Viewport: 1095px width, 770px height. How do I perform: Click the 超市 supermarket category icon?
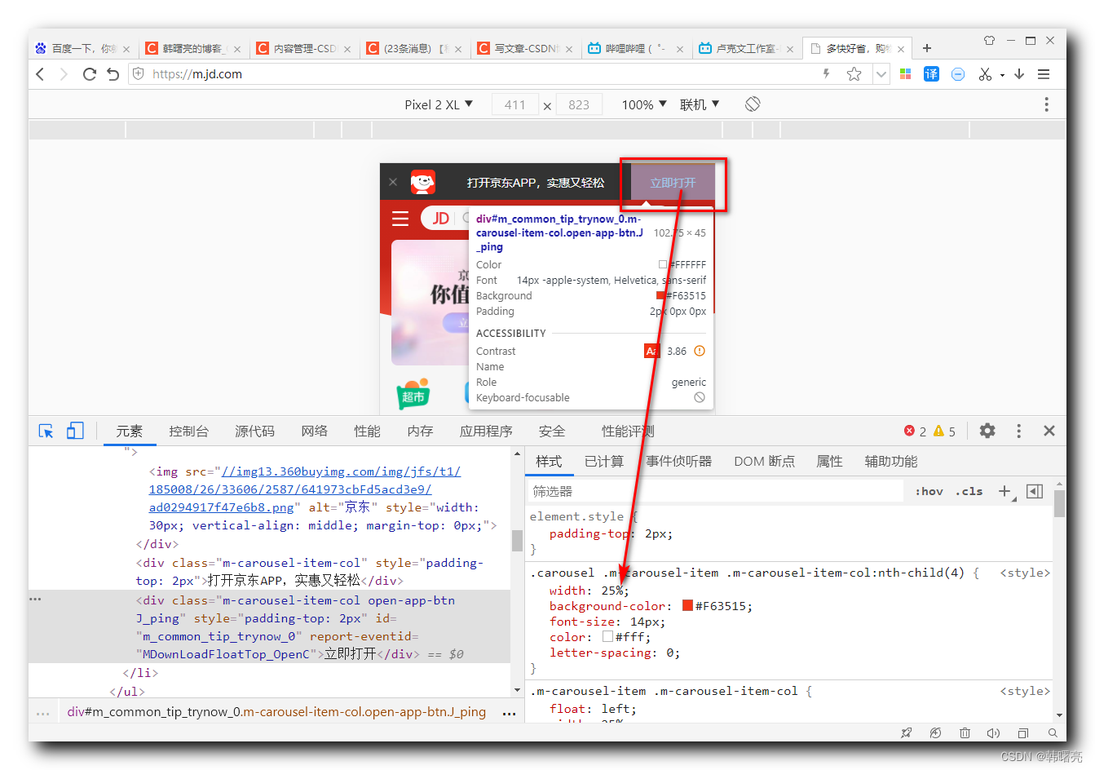coord(413,394)
